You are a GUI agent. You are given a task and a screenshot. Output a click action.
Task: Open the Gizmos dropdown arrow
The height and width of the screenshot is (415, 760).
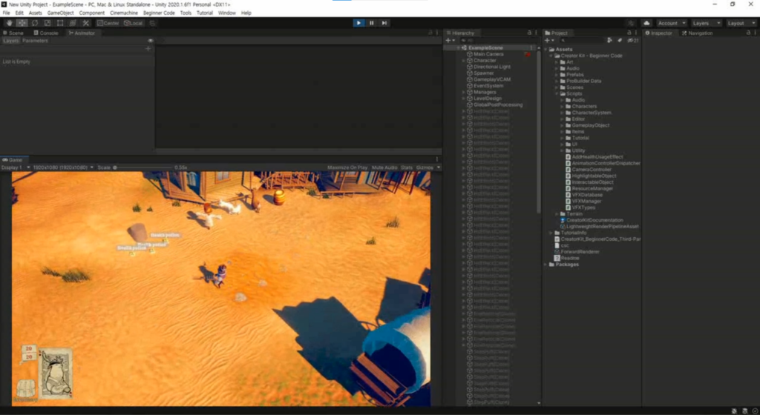click(439, 167)
